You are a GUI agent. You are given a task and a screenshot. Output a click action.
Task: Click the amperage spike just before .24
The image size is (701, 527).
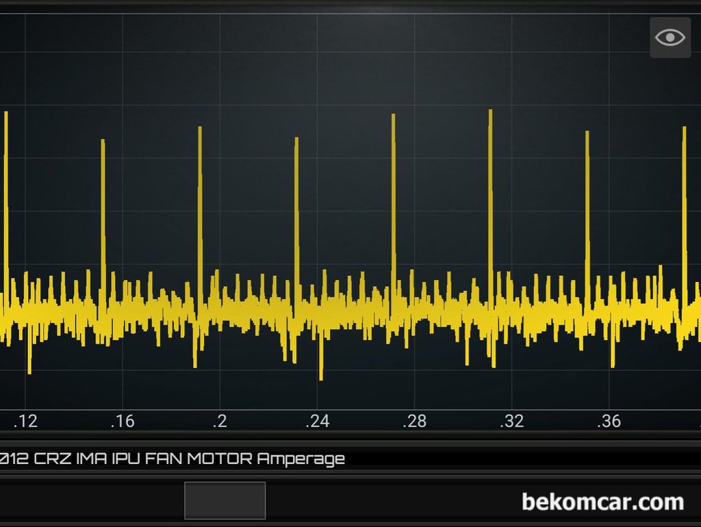[296, 198]
